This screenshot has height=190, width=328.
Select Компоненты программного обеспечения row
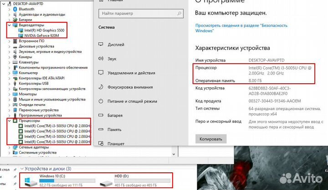[53, 67]
